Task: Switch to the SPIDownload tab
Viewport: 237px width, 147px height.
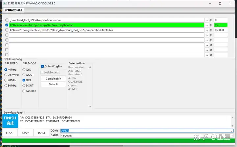Action: click(x=13, y=10)
